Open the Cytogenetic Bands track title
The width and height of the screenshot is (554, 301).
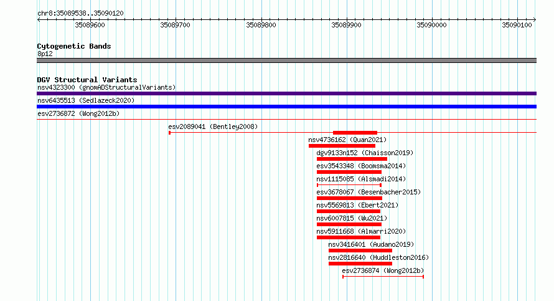[74, 46]
